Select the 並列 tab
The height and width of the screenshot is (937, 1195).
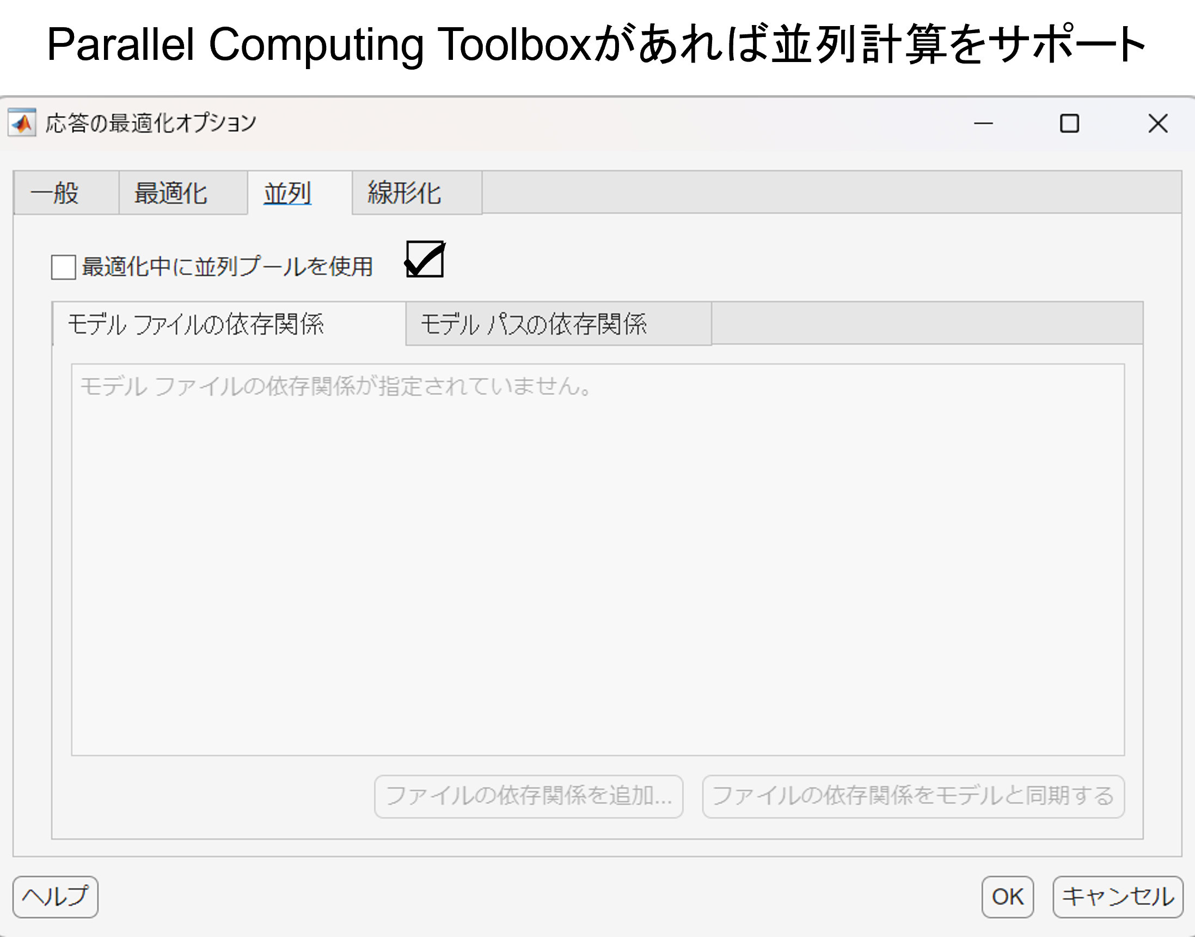(287, 193)
